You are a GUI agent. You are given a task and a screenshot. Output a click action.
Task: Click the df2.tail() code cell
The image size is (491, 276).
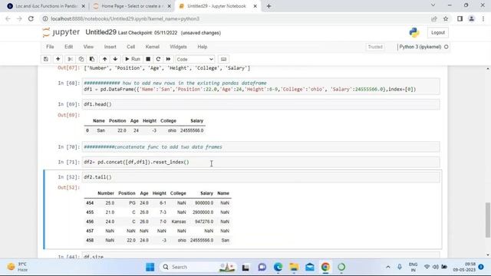click(x=261, y=177)
